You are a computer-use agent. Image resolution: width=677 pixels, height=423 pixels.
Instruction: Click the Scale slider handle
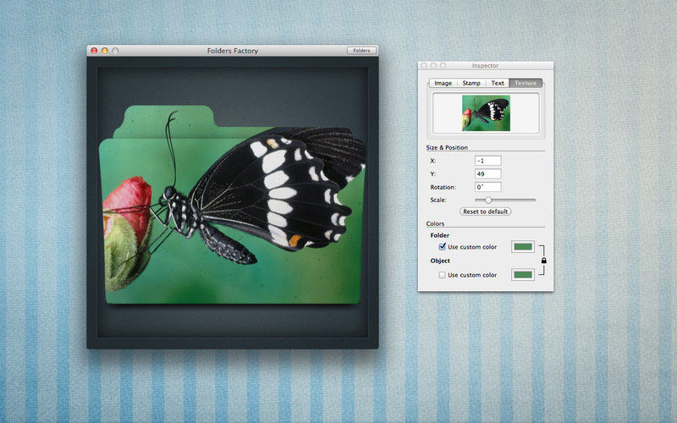(488, 200)
